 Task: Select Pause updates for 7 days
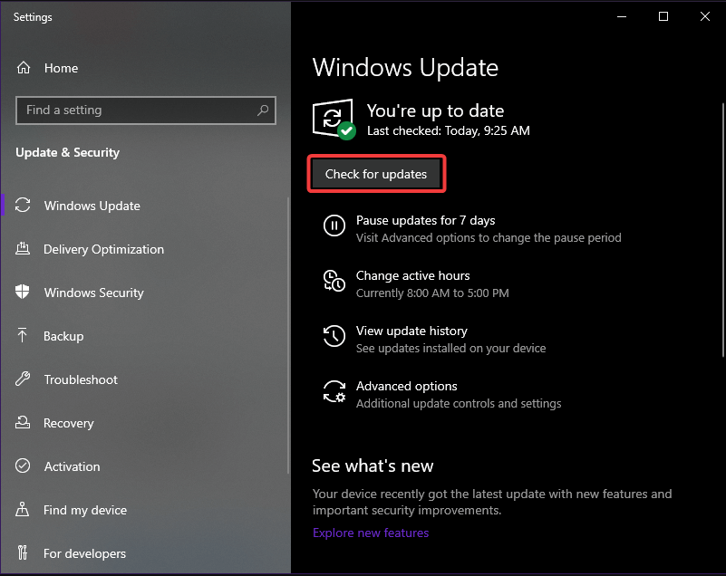coord(425,220)
